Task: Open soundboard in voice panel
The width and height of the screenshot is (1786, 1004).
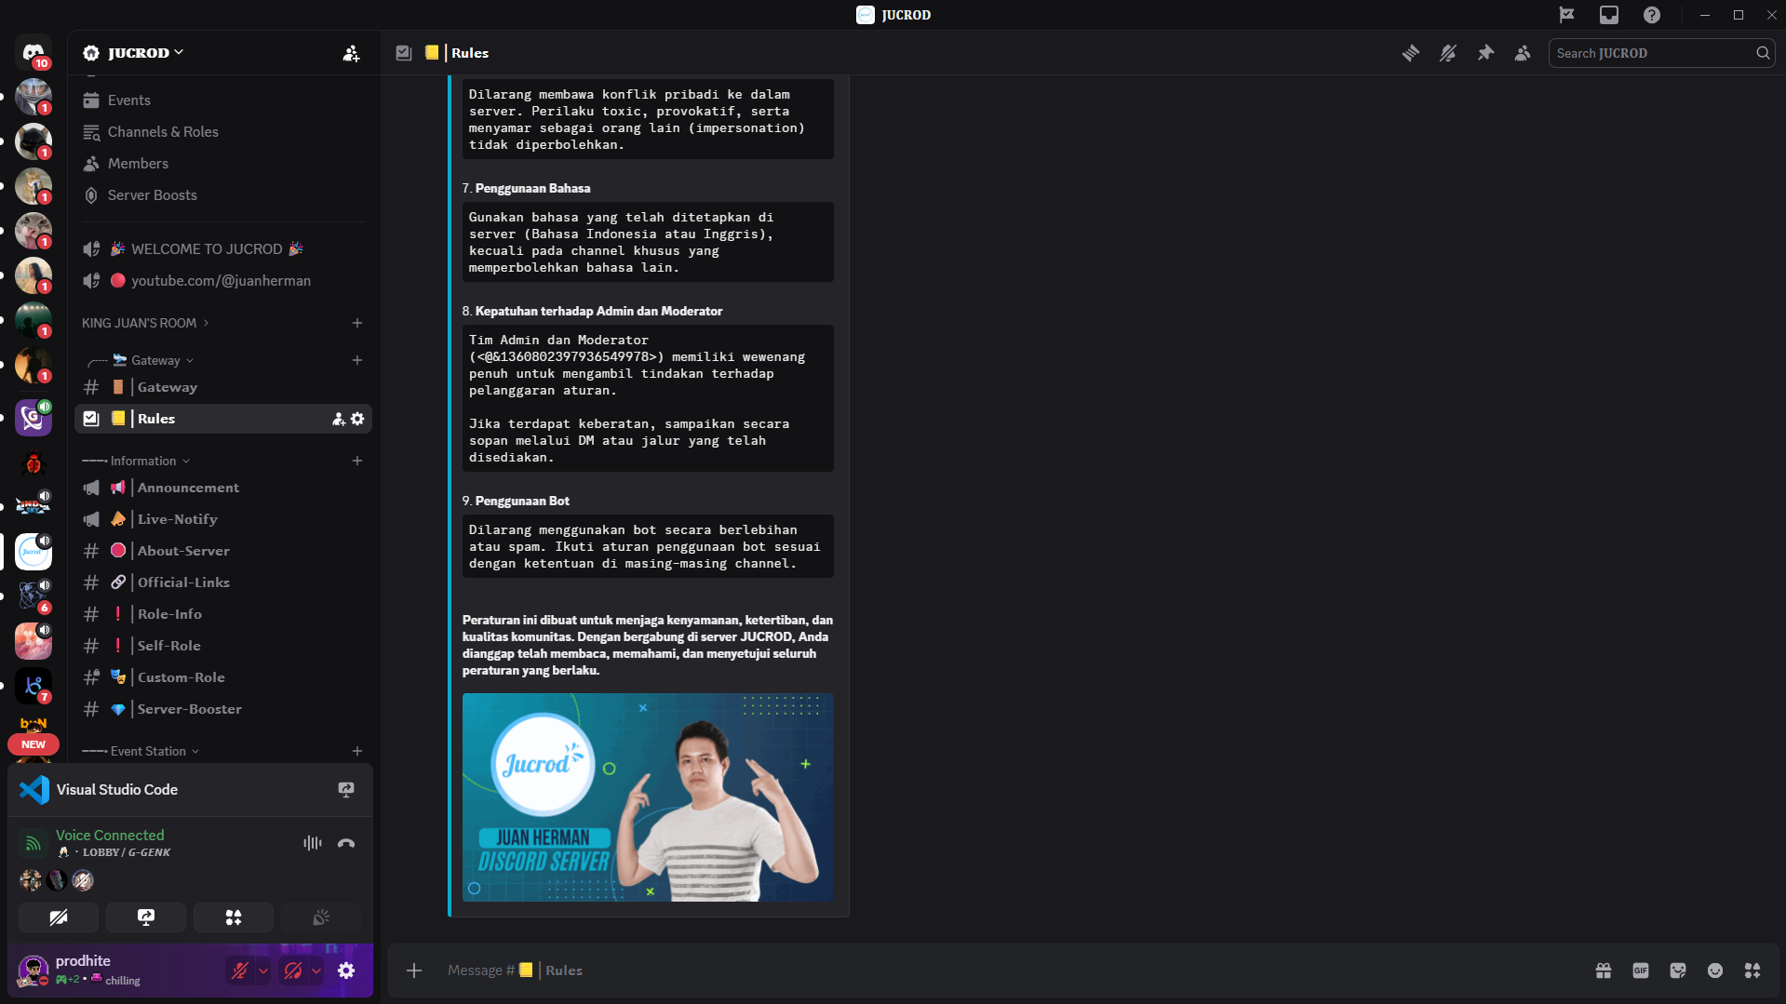Action: click(x=321, y=917)
